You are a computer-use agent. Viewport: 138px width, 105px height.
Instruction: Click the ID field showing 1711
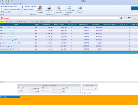point(135,18)
